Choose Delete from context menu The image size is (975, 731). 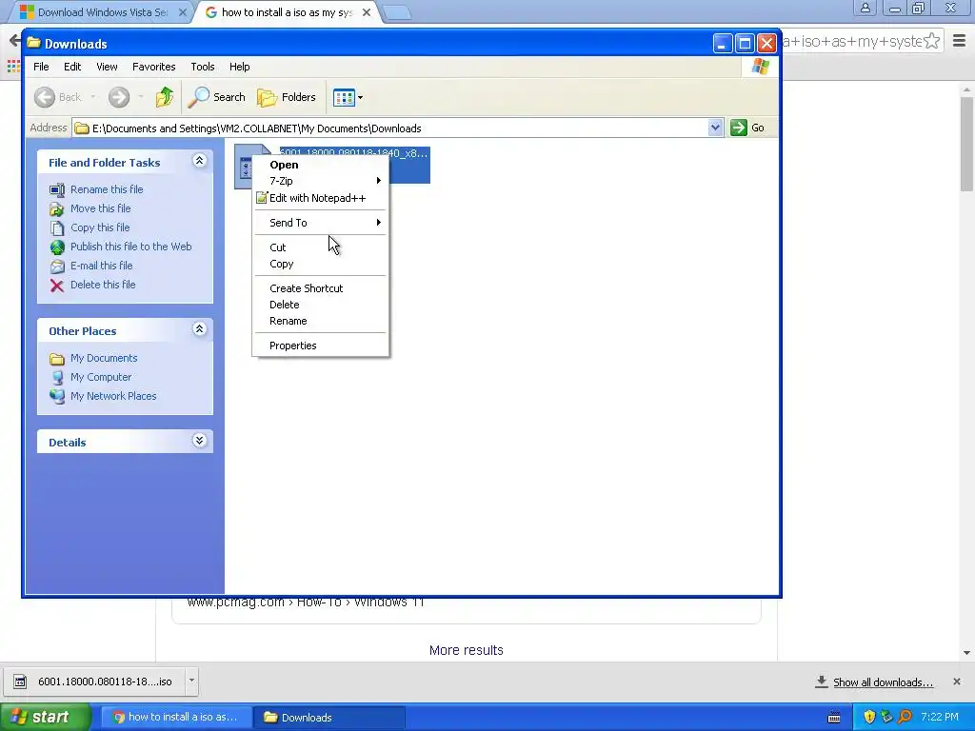pos(320,305)
